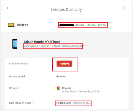Click the Last location used label

(x=20, y=103)
